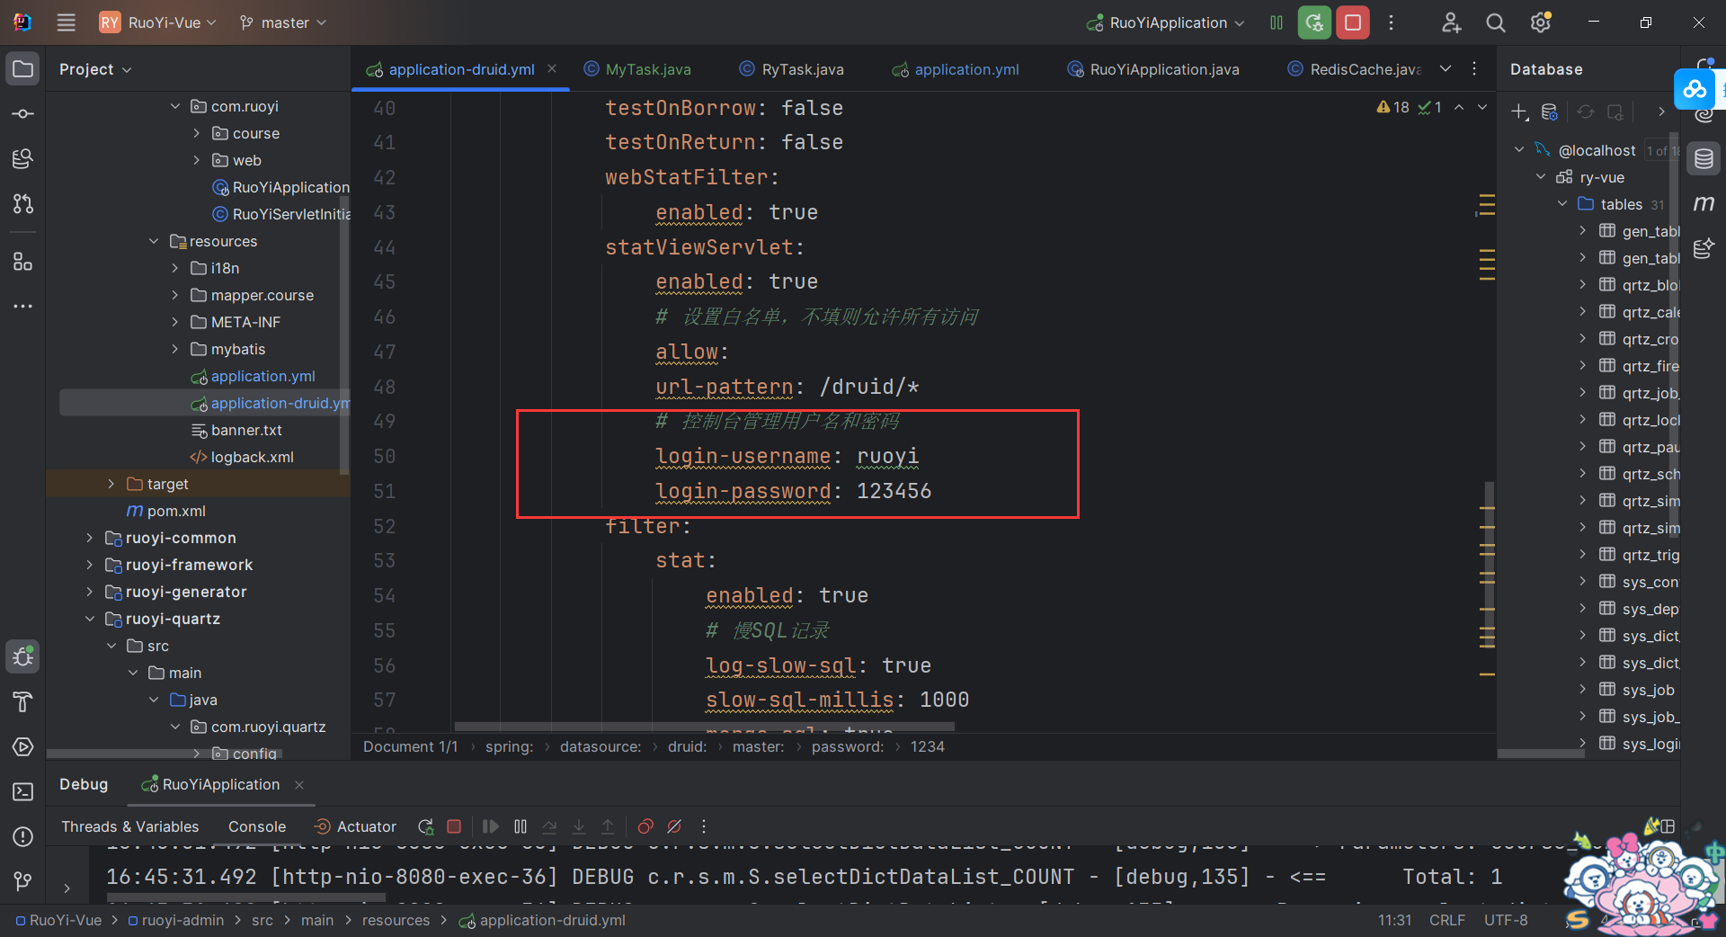Expand the sys_job table node
Viewport: 1726px width, 937px height.
coord(1583,690)
